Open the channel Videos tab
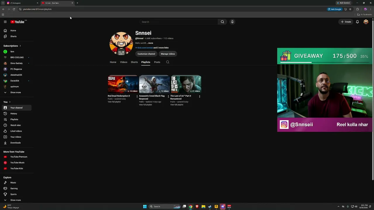The image size is (374, 210). 124,62
